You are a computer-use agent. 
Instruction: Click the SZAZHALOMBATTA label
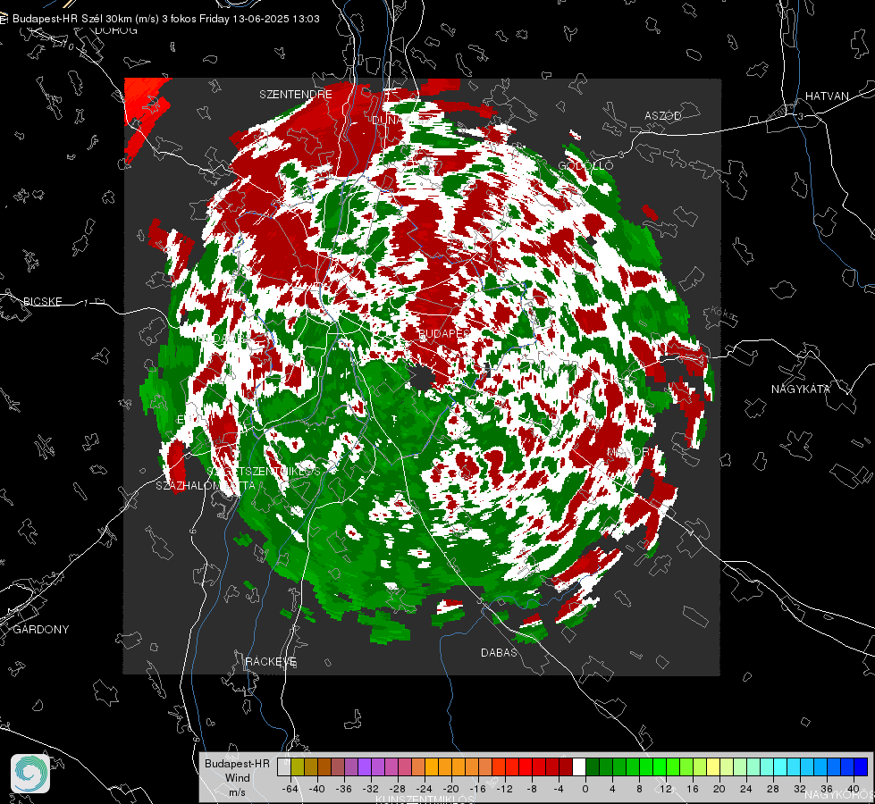click(x=206, y=485)
